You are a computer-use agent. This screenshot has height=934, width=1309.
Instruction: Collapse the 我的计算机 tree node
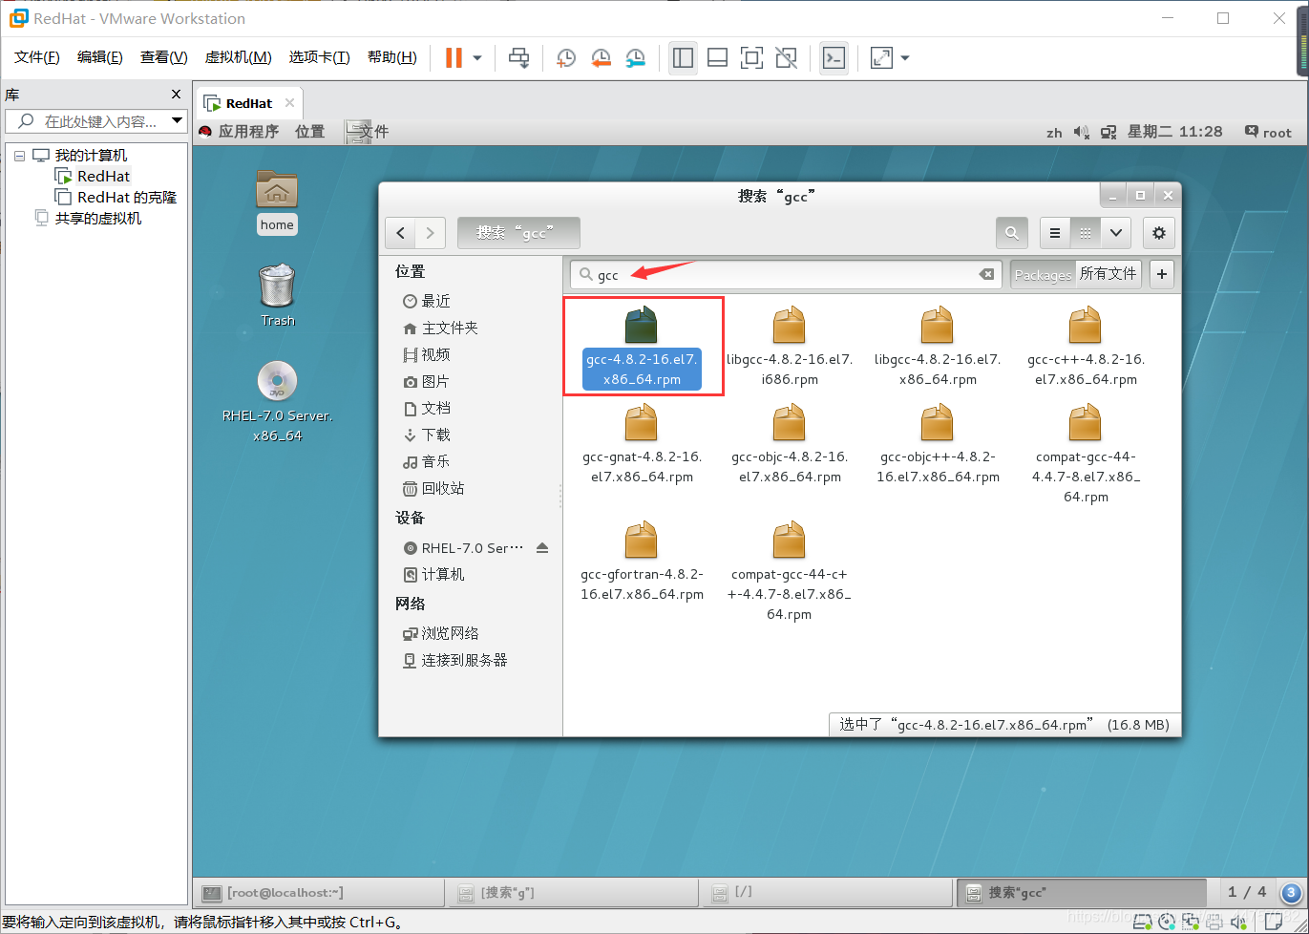pyautogui.click(x=20, y=156)
